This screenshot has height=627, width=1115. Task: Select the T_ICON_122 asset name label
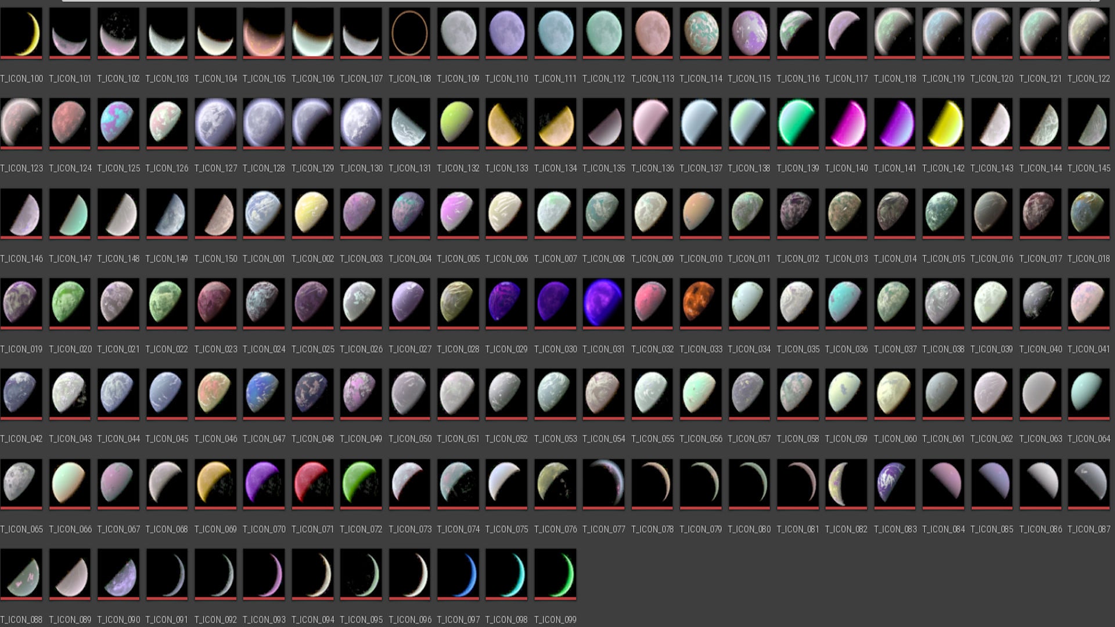tap(1088, 78)
